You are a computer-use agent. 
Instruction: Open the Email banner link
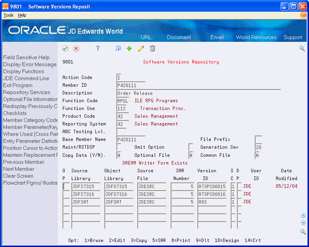pyautogui.click(x=217, y=38)
